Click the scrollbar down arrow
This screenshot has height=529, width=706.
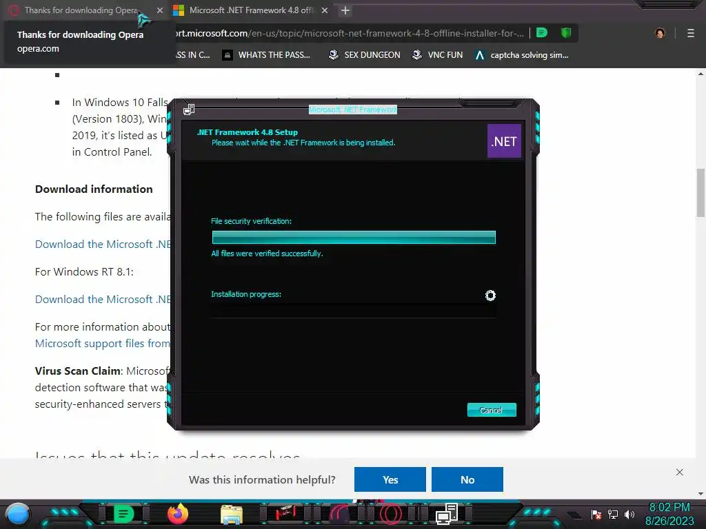[700, 493]
